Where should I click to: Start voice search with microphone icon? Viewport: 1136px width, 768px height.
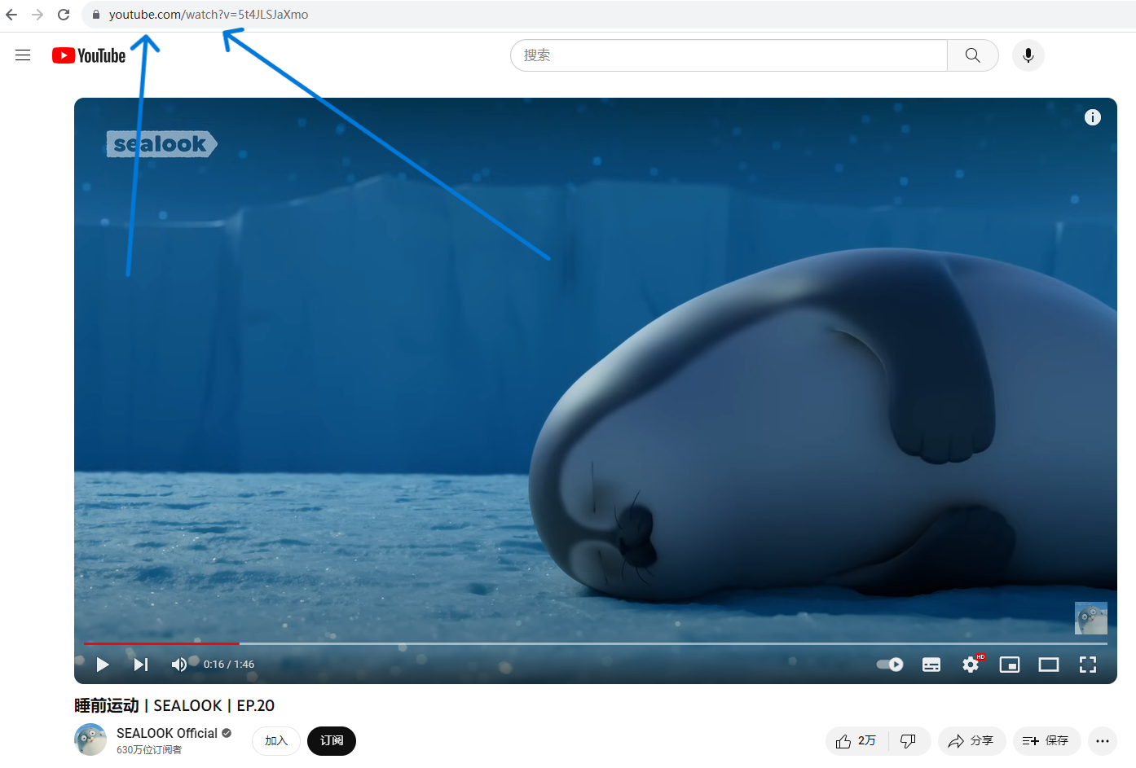click(1028, 55)
